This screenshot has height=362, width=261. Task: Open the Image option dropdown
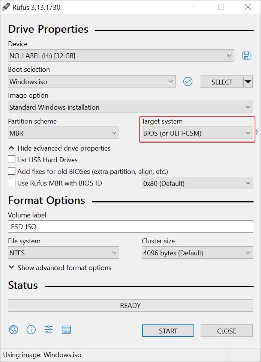pos(130,107)
